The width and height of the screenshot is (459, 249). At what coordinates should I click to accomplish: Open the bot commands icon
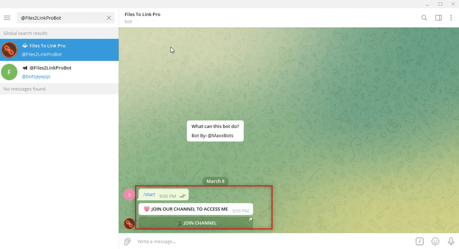coord(420,241)
